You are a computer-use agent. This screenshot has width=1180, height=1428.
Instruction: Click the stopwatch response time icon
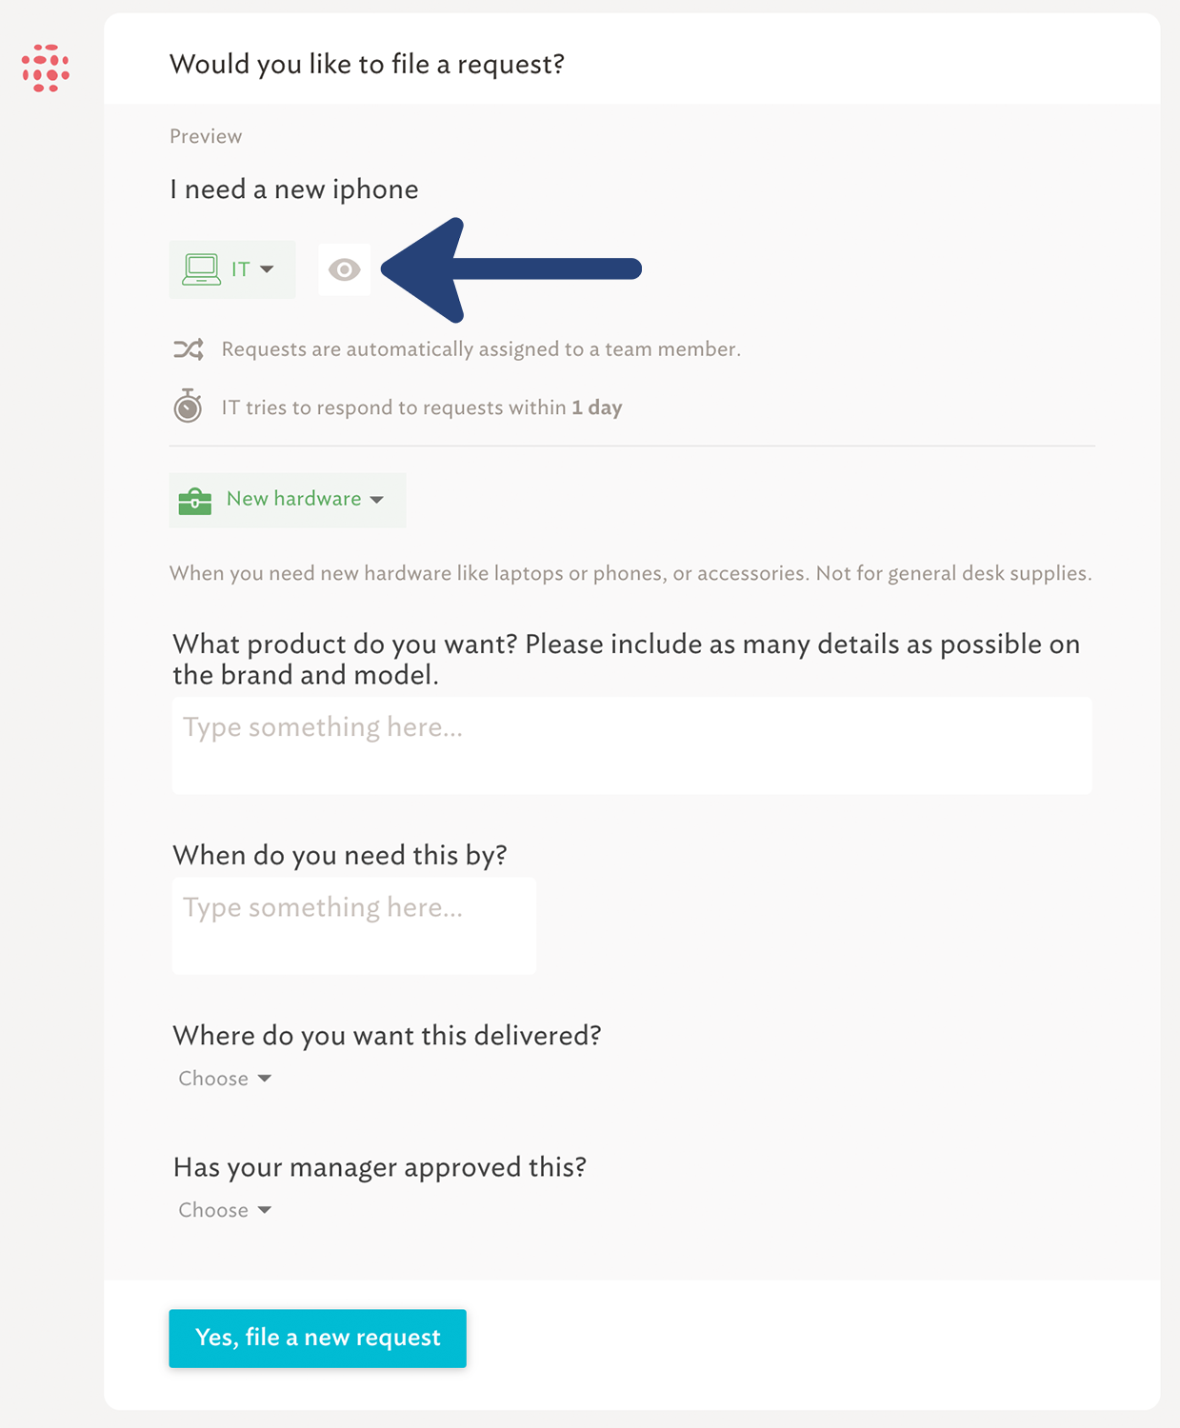(188, 406)
